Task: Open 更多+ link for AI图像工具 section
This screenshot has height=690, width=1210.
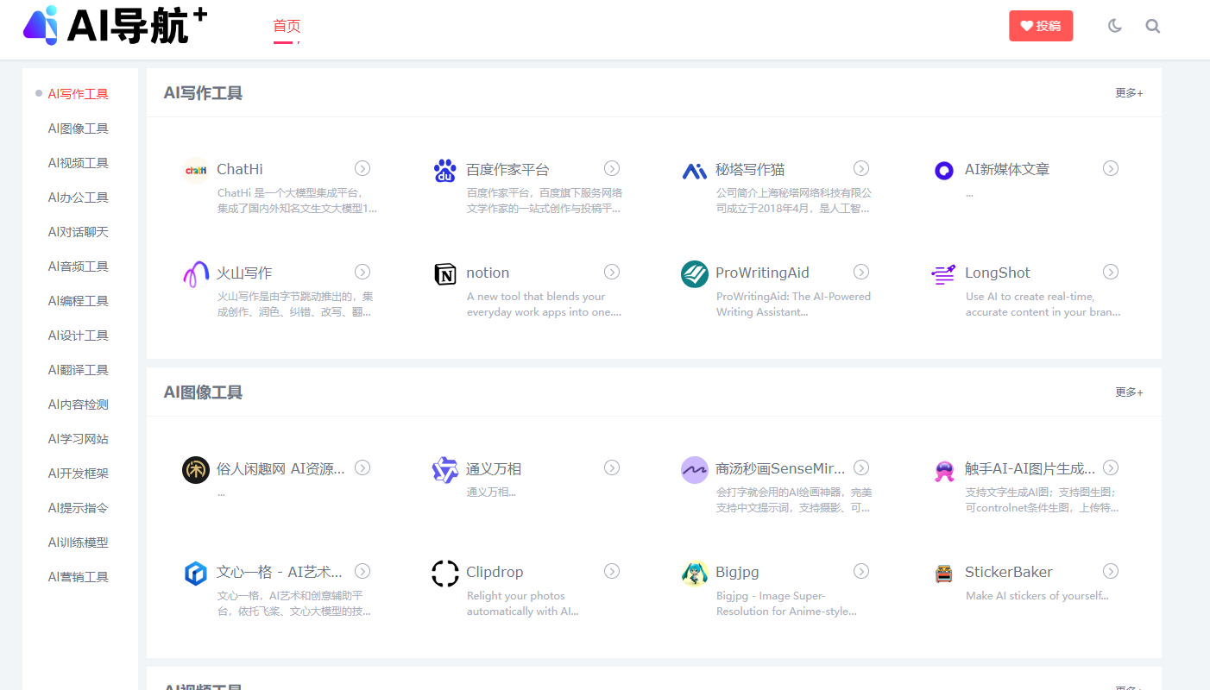Action: point(1128,392)
